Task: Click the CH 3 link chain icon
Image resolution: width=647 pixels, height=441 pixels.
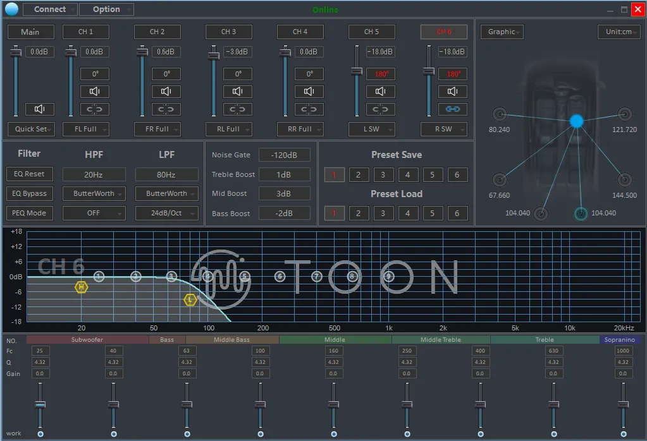Action: pyautogui.click(x=238, y=109)
